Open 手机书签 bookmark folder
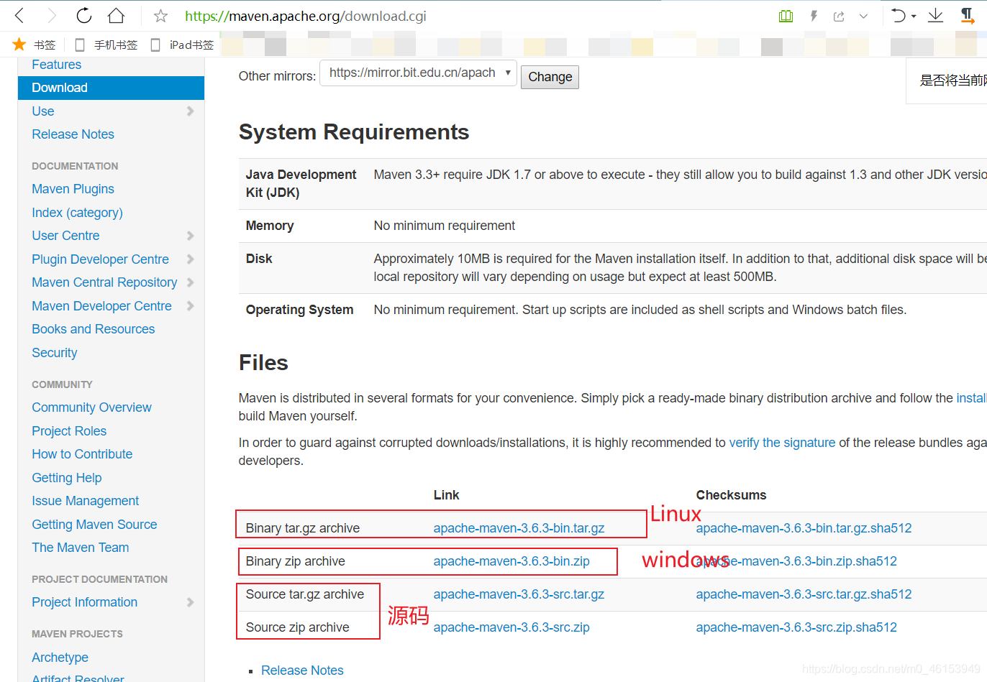Image resolution: width=987 pixels, height=682 pixels. [x=106, y=45]
